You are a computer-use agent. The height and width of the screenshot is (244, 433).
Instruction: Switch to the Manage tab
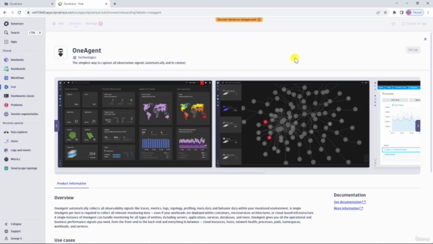pyautogui.click(x=94, y=24)
